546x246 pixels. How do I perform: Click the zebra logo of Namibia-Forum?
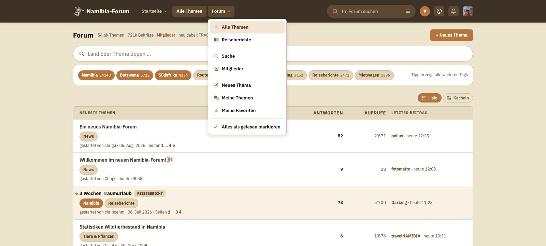pyautogui.click(x=79, y=11)
